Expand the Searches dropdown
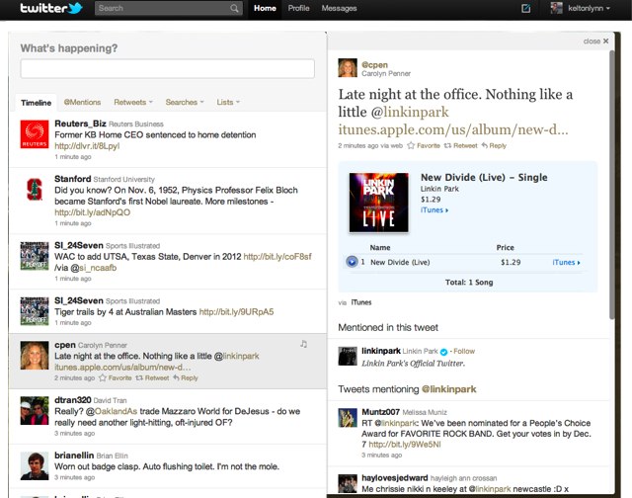 pos(185,102)
